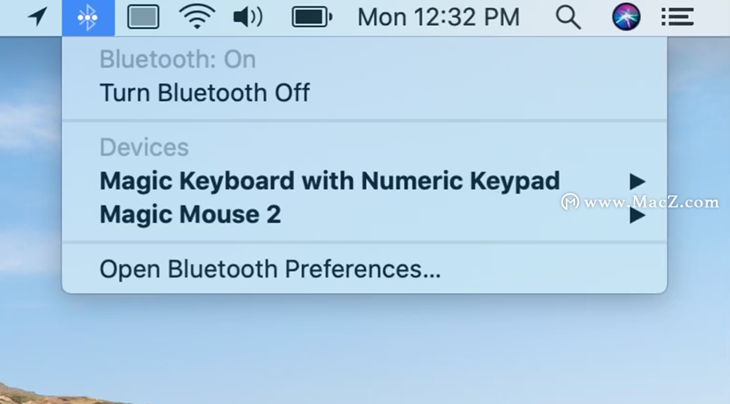The image size is (730, 404).
Task: Click the Bluetooth: On status label
Action: (178, 59)
